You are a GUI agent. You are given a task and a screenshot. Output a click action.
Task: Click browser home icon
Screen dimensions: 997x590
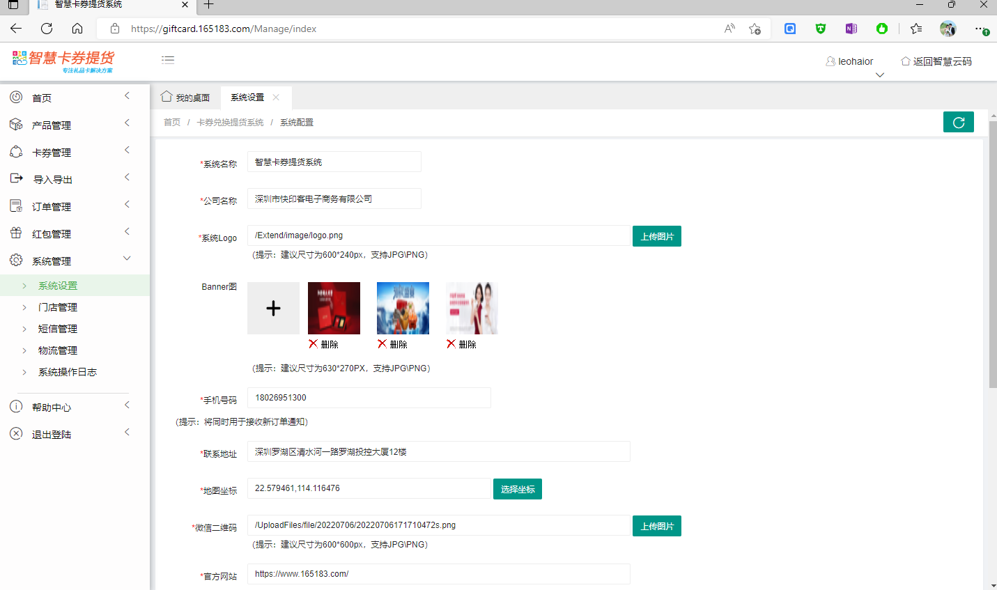[77, 29]
